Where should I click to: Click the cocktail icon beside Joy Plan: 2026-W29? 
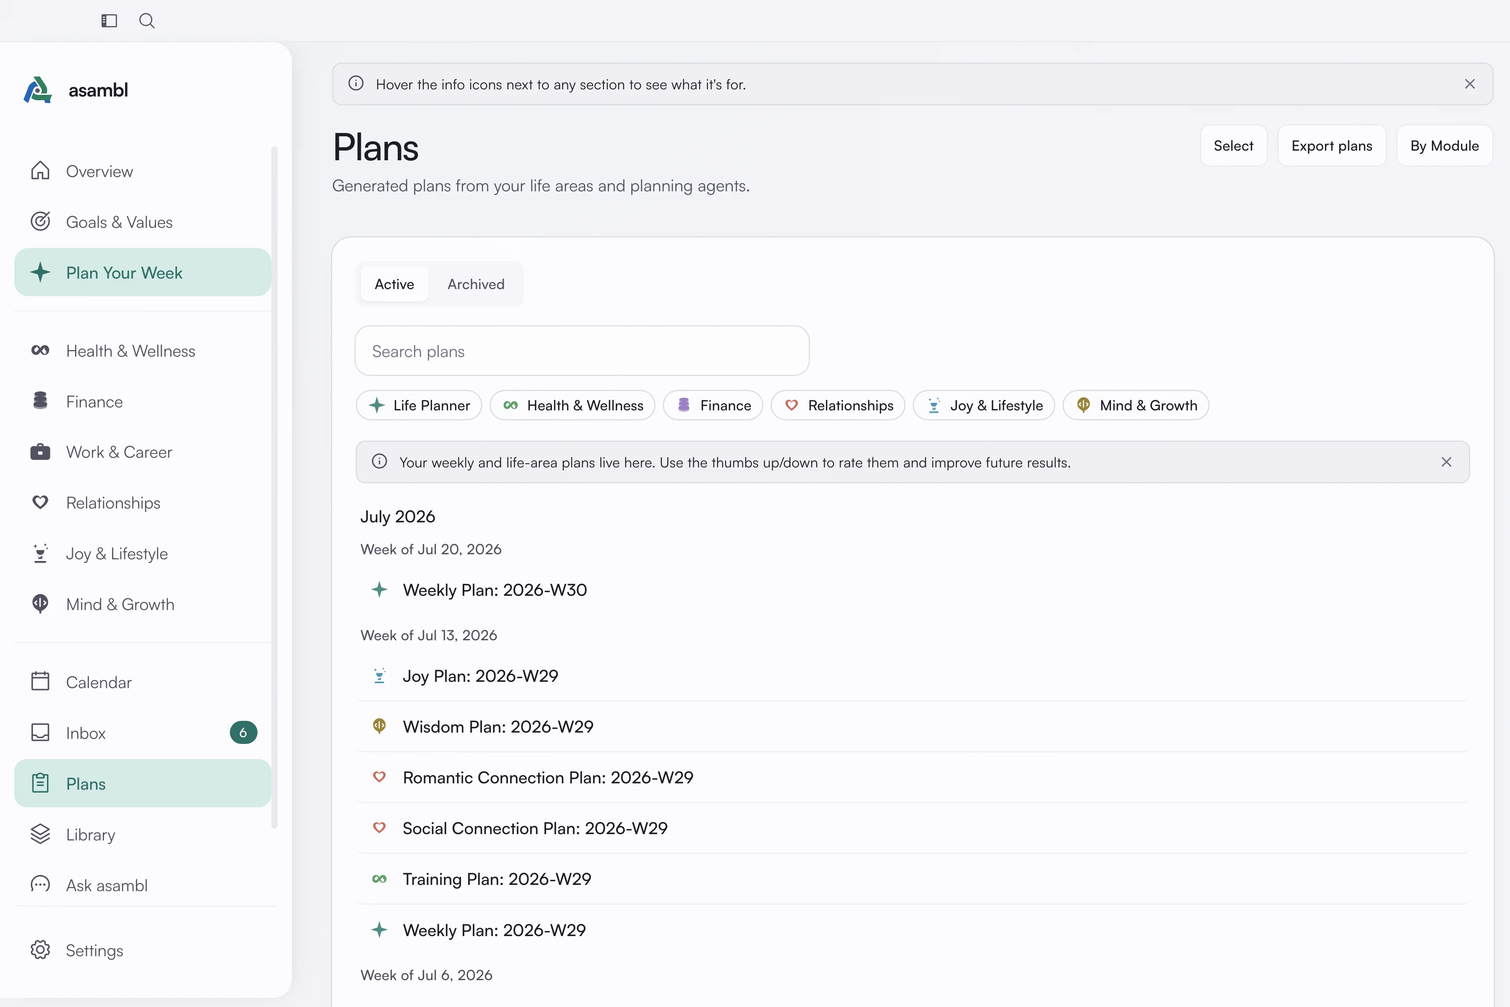(x=380, y=676)
